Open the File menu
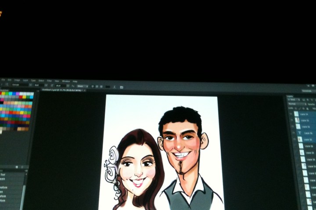The height and width of the screenshot is (210, 316). coord(3,80)
